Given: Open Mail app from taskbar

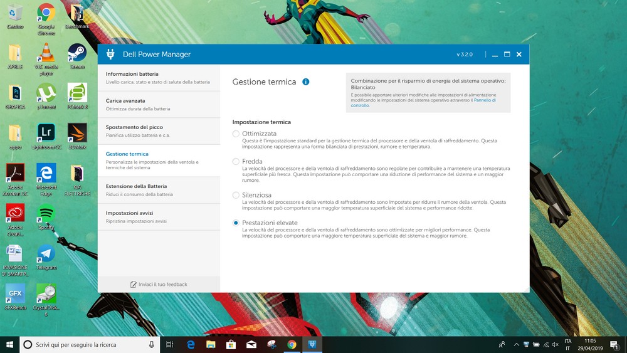Looking at the screenshot, I should [251, 344].
